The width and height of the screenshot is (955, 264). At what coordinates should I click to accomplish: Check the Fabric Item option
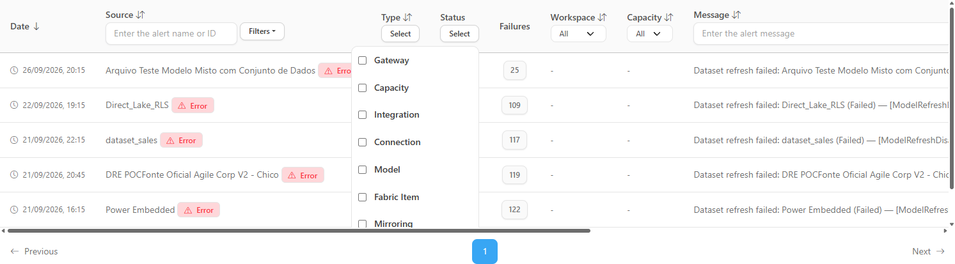pos(362,197)
